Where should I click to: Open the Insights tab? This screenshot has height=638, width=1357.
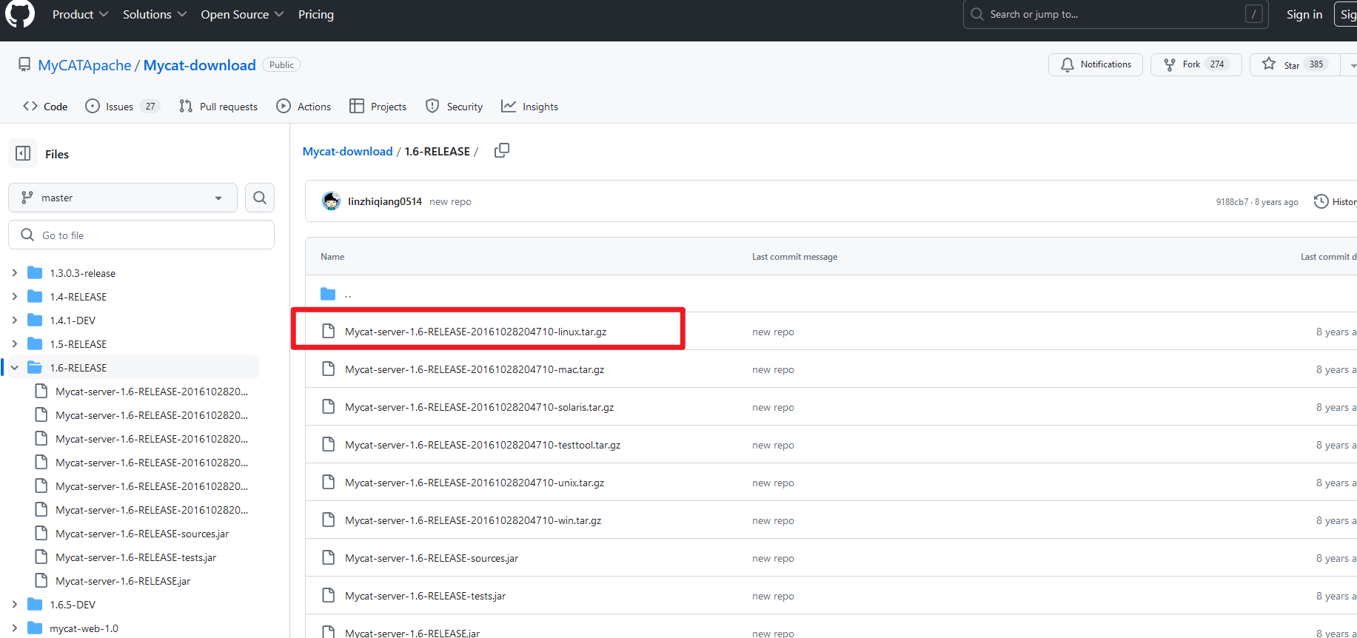pyautogui.click(x=530, y=107)
